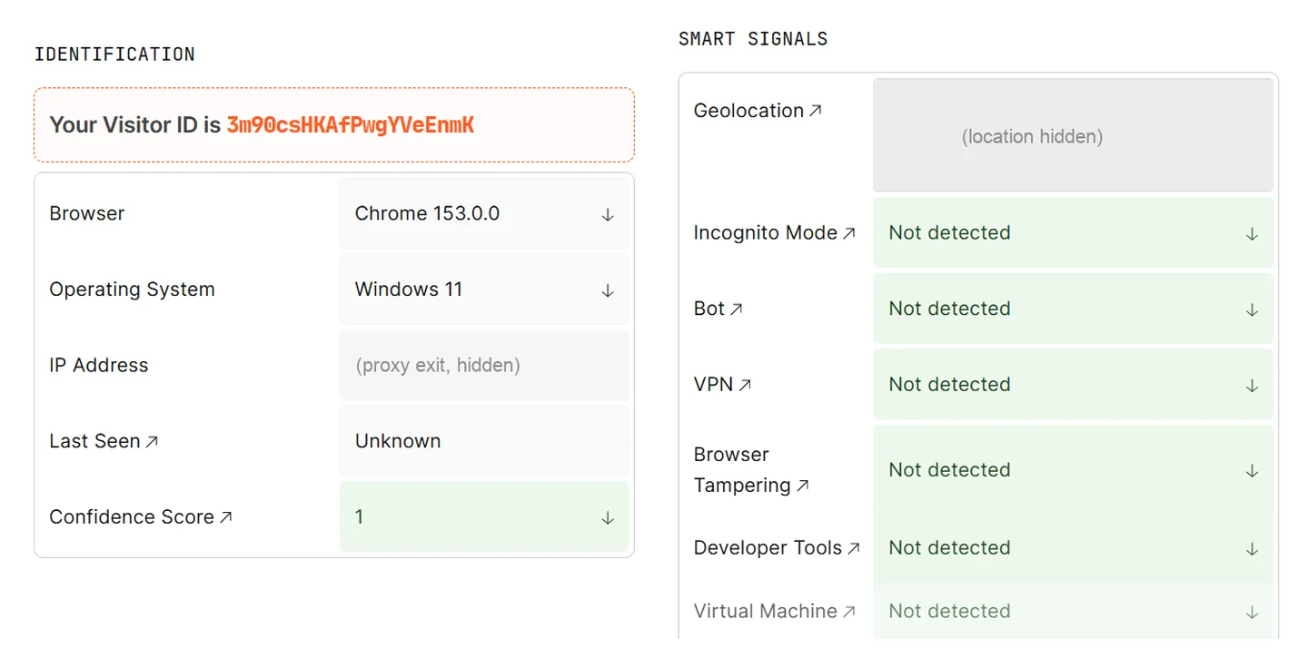Expand the Incognito Mode result arrow

point(1252,234)
